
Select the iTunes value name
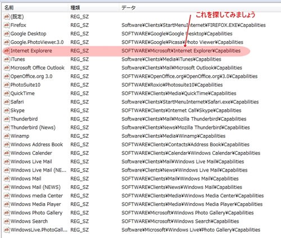[x=17, y=59]
